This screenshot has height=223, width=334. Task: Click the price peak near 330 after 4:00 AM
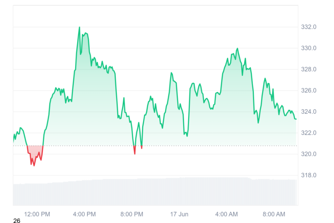(x=237, y=49)
